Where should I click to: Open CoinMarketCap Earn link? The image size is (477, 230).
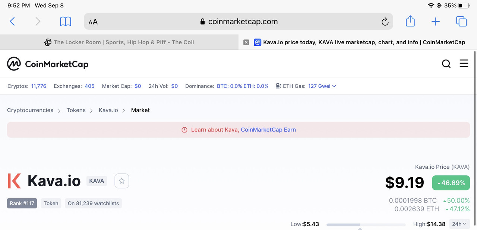tap(268, 130)
